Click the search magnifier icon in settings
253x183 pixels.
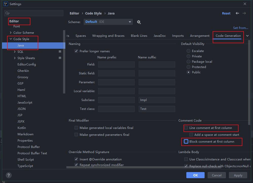tap(7, 13)
